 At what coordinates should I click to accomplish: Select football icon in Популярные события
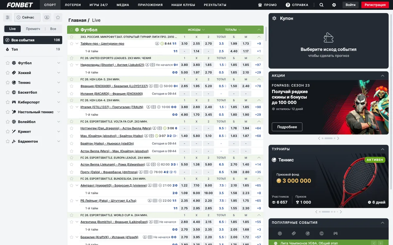280,233
